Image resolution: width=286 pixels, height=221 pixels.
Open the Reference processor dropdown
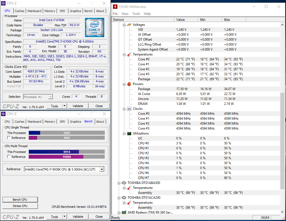coord(102,169)
